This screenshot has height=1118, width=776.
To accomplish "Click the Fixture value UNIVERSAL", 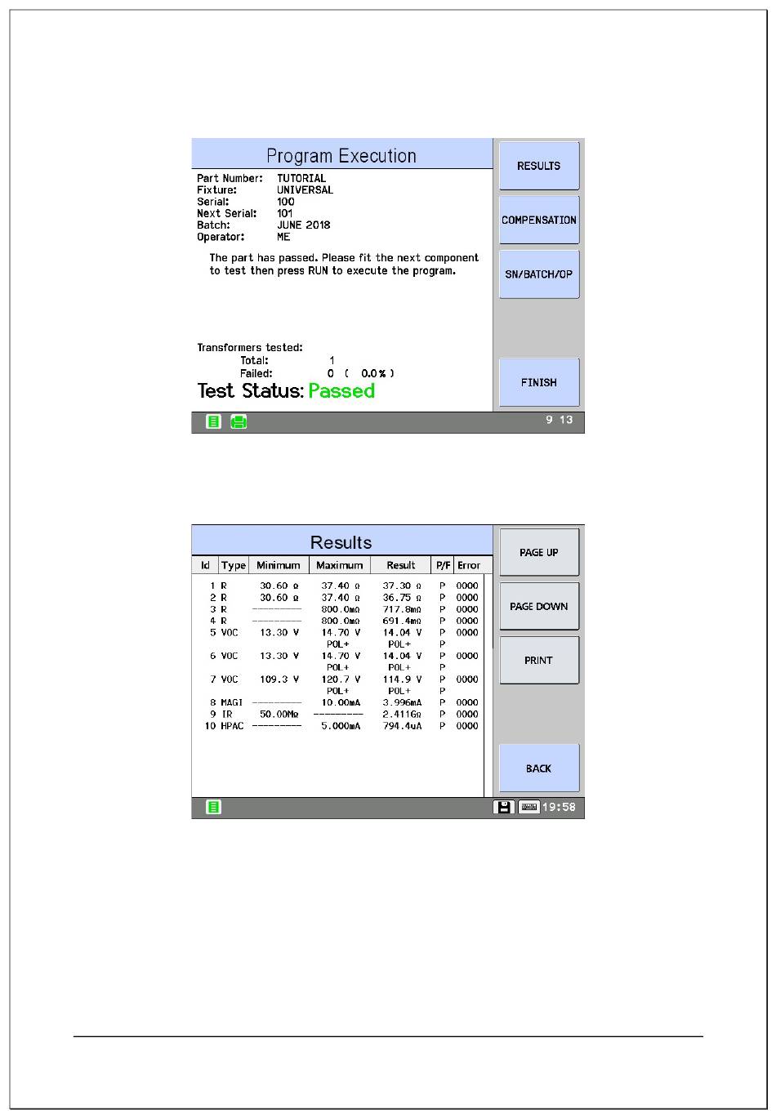I will pyautogui.click(x=305, y=190).
